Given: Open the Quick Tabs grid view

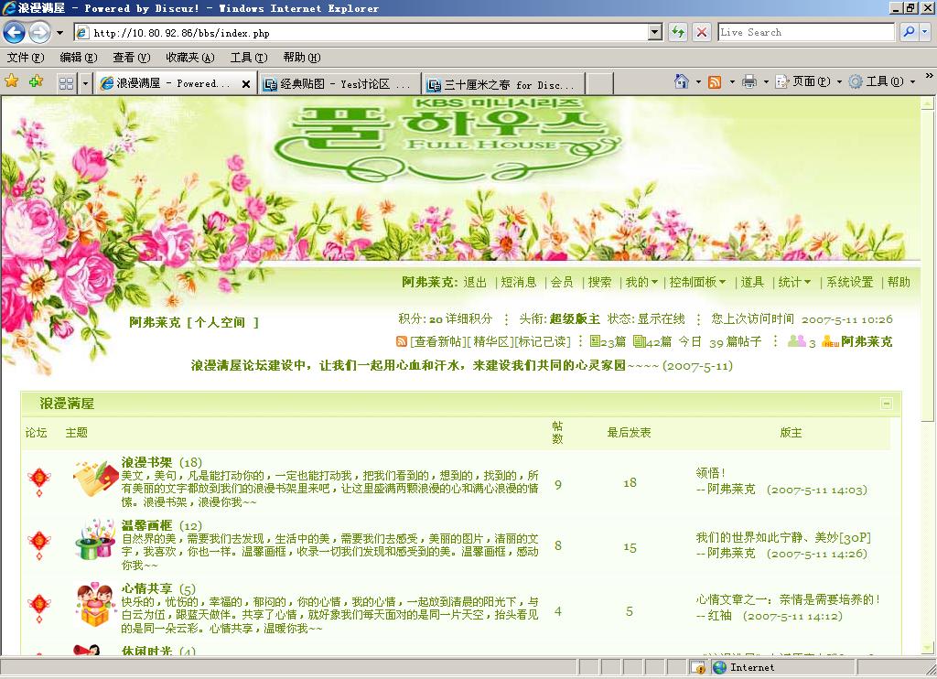Looking at the screenshot, I should (66, 83).
